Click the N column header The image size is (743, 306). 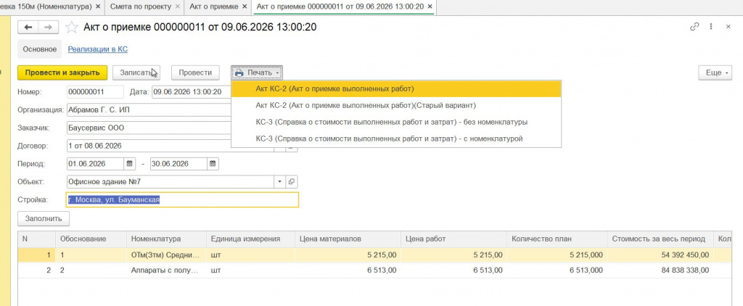coord(37,239)
